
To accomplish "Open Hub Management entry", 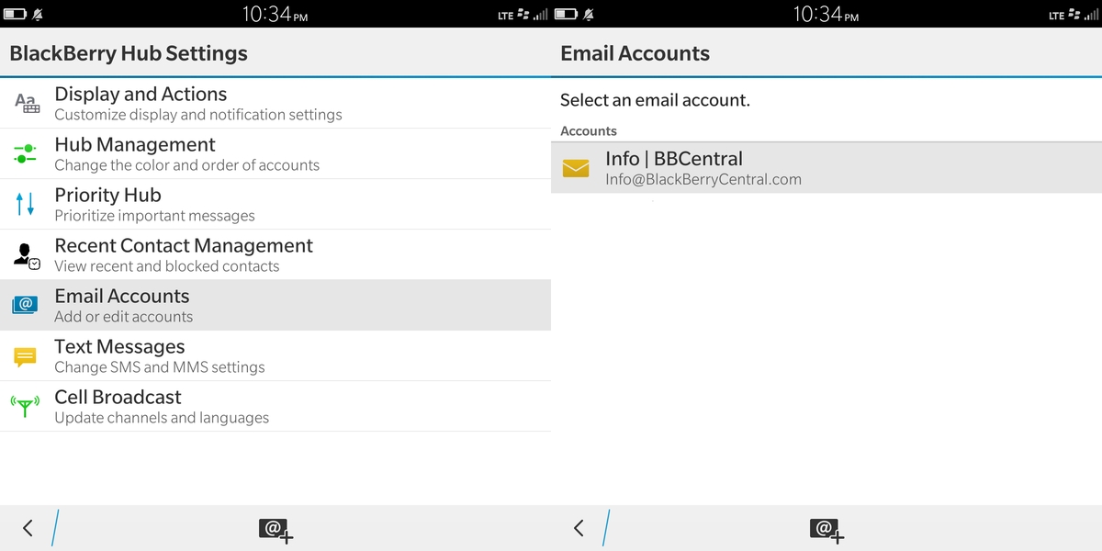I will click(275, 153).
